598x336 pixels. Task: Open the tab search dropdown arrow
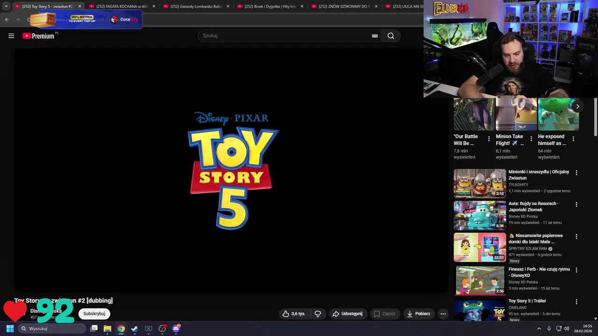[x=6, y=7]
